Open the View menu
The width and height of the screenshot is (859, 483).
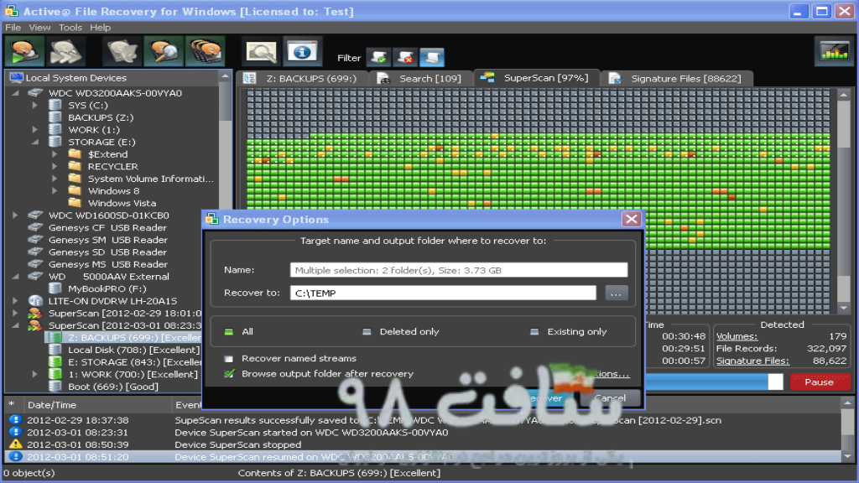click(39, 28)
